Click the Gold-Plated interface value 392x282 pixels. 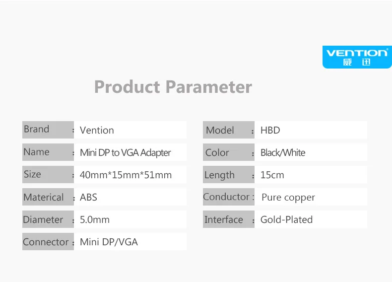[x=286, y=220]
